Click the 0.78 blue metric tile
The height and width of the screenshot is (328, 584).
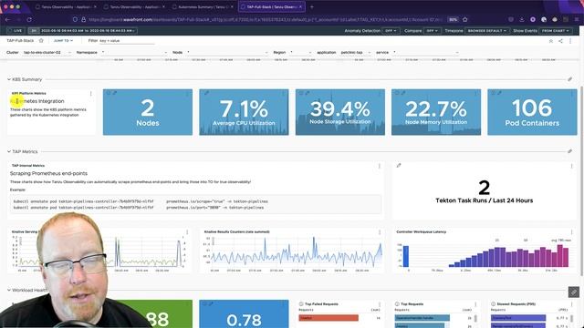click(x=244, y=313)
